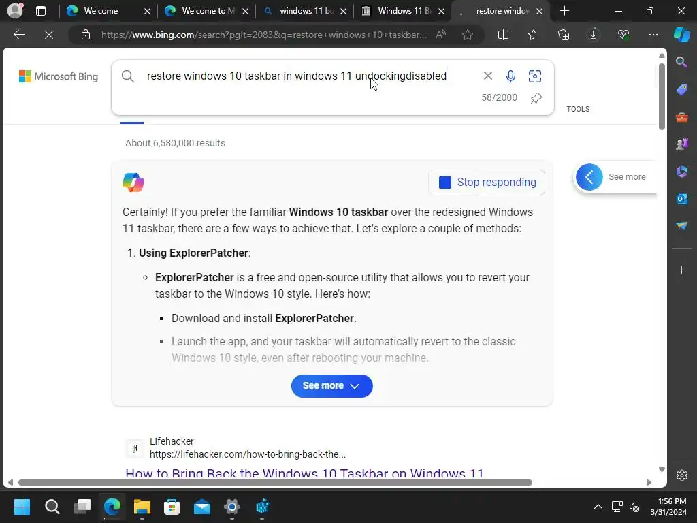This screenshot has height=523, width=697.
Task: Add this page to favorites star
Action: tap(467, 35)
